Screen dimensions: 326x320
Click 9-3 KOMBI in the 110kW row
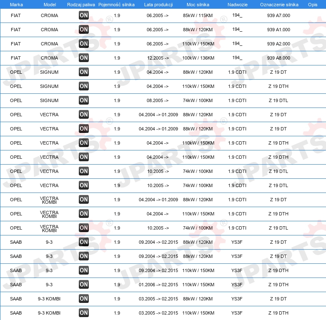[x=49, y=313]
